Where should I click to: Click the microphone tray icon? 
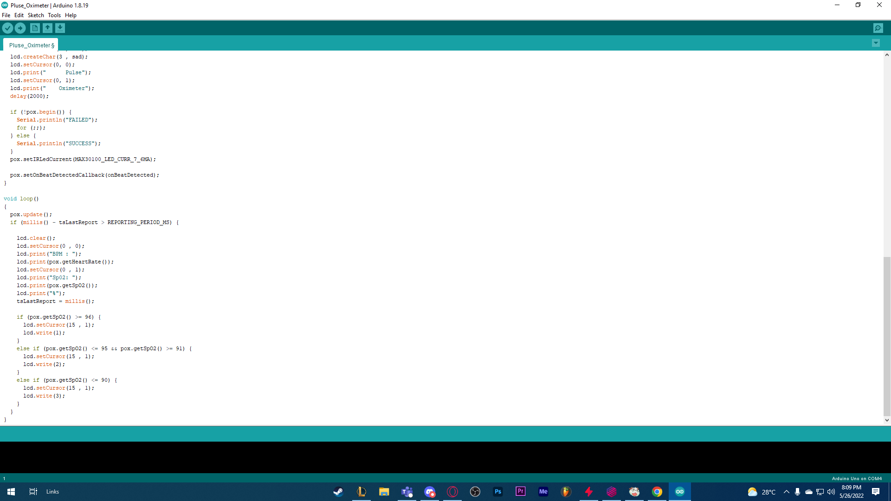tap(798, 492)
